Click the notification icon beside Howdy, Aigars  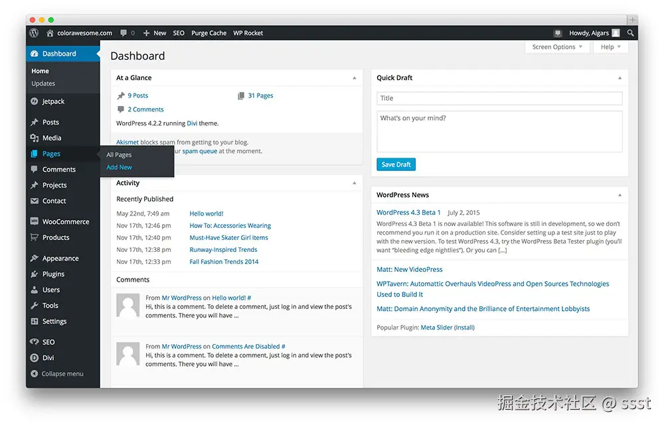tap(558, 33)
